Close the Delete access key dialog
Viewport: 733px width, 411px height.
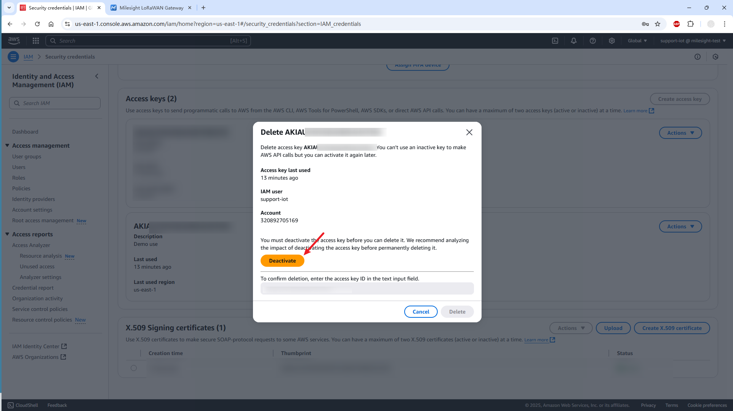(469, 132)
